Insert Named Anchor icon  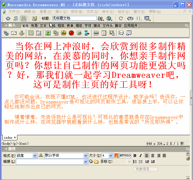[x=22, y=33]
